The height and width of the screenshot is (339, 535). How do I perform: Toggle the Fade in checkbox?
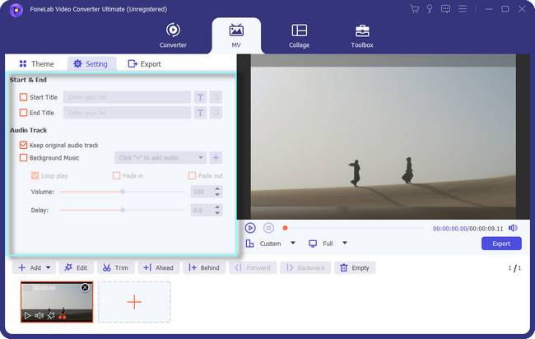click(x=116, y=175)
